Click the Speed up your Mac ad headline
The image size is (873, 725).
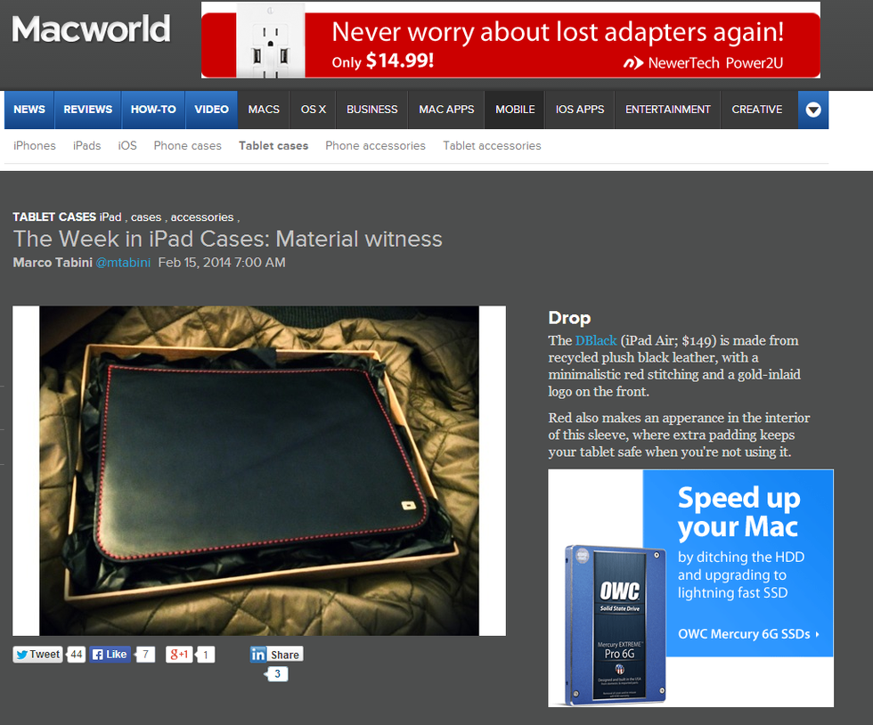(738, 512)
